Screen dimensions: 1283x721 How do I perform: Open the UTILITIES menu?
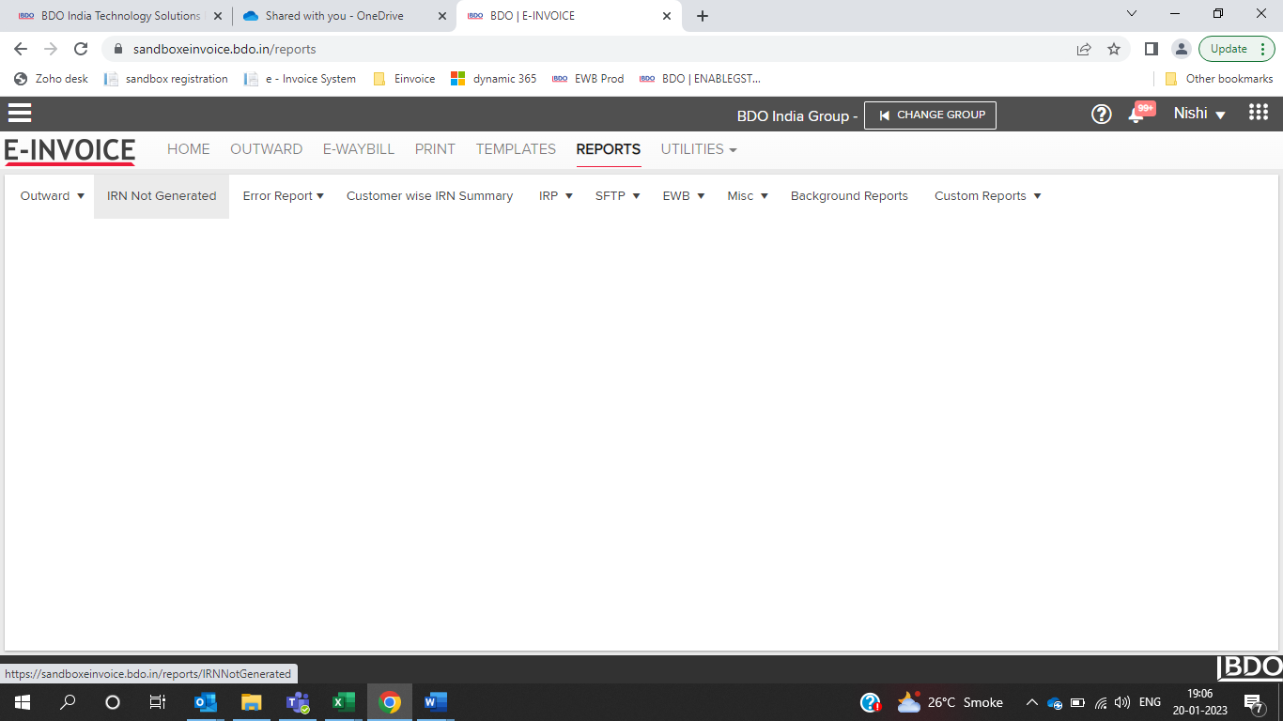[698, 149]
